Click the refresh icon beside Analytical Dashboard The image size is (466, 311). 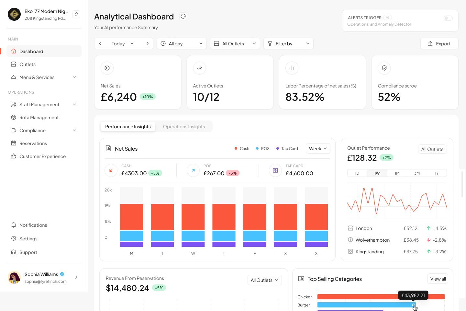tap(183, 16)
